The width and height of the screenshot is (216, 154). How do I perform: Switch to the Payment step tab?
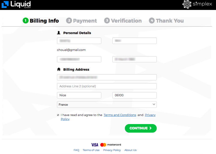[82, 21]
